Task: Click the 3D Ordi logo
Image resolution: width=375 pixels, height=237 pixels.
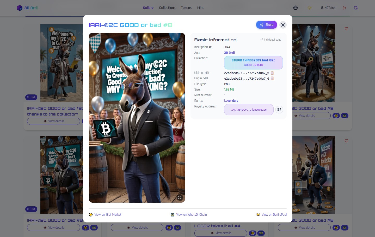Action: coord(27,8)
